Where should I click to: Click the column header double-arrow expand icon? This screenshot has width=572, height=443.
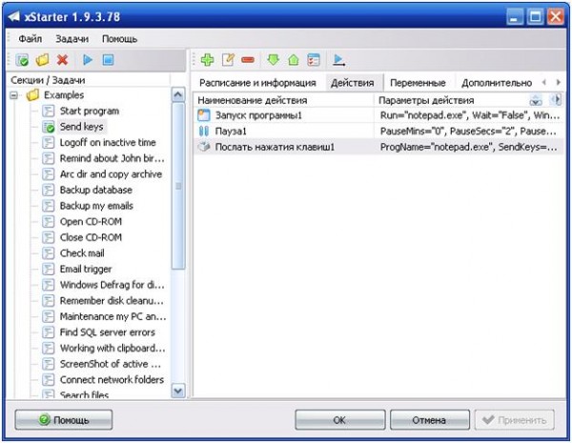click(x=536, y=100)
